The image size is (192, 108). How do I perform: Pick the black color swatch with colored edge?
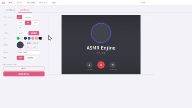40,38
